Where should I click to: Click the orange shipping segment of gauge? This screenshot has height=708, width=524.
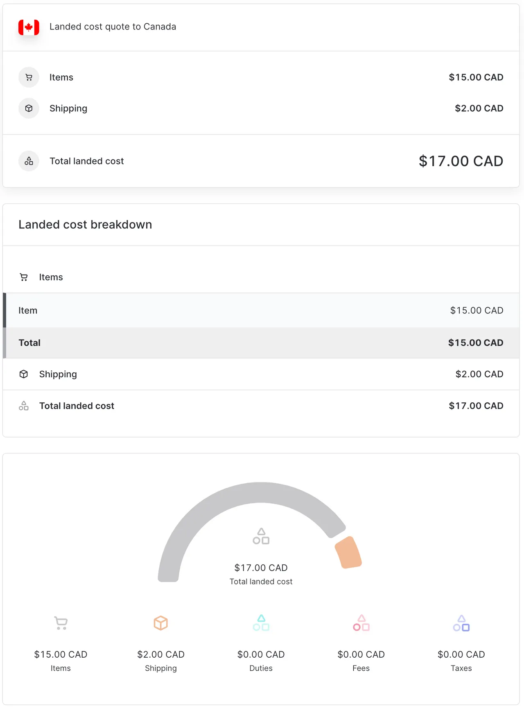[348, 553]
